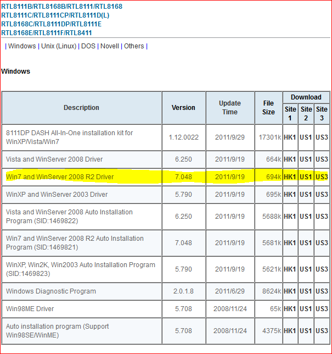Download Windows Diagnostic Program from US3
Screen dimensions: 332x354
point(322,291)
